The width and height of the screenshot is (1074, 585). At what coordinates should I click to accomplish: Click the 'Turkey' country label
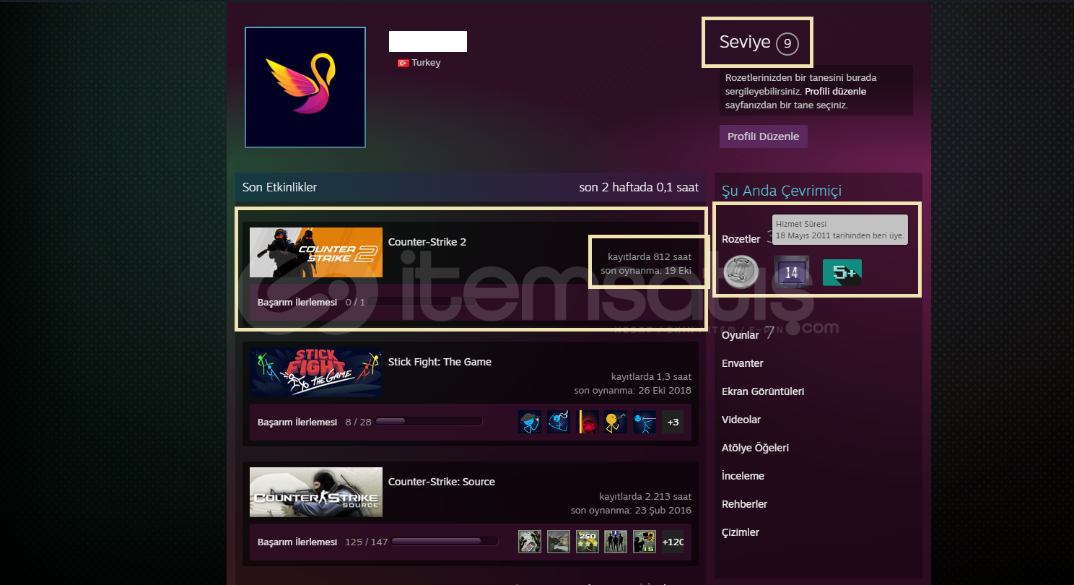[426, 63]
